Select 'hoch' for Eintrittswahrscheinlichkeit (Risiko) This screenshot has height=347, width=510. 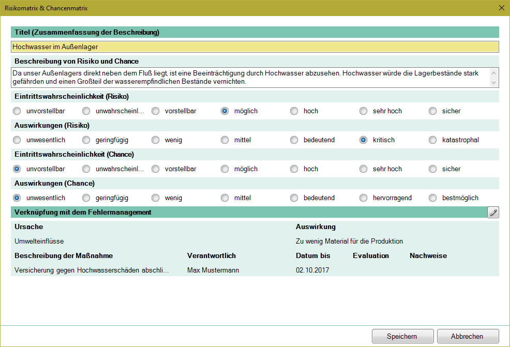[294, 111]
